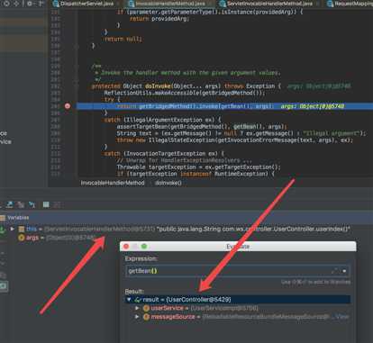Toggle the breakpoint on the highlighted invoke line
373x343 pixels.
pyautogui.click(x=68, y=106)
